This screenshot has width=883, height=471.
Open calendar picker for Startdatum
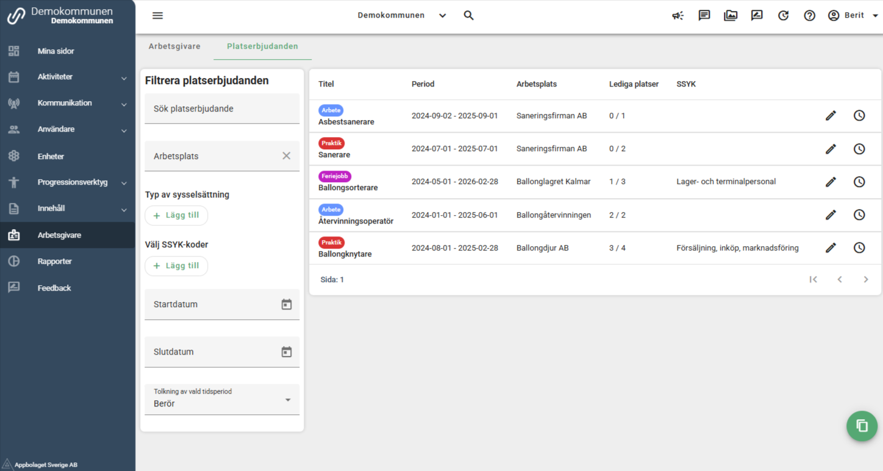click(287, 304)
